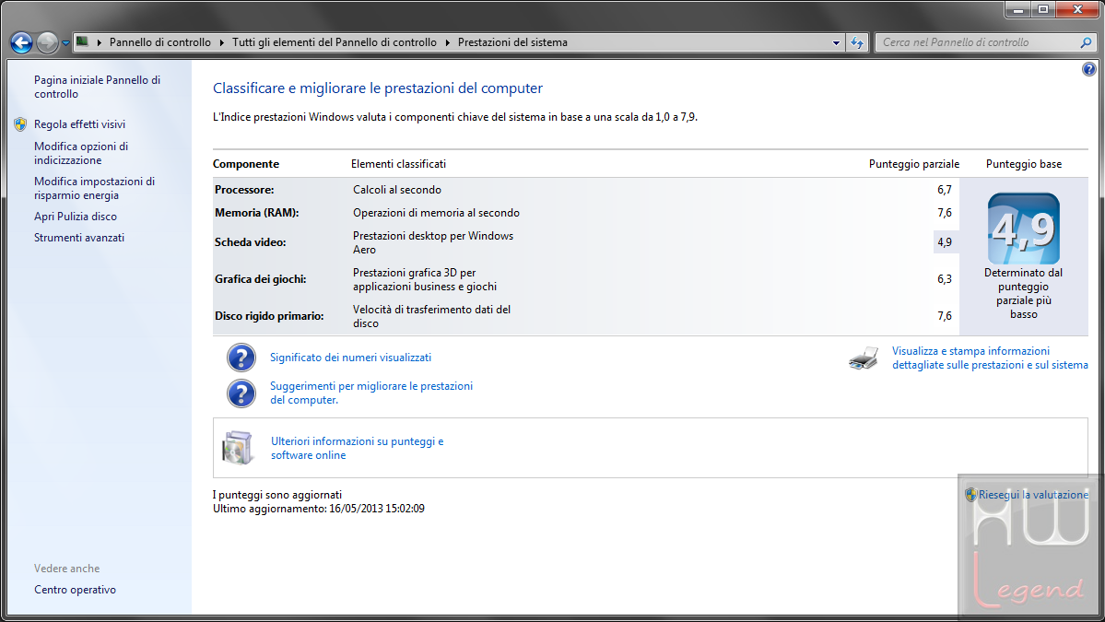
Task: Click the Calcoli al secondo description
Action: pos(397,190)
